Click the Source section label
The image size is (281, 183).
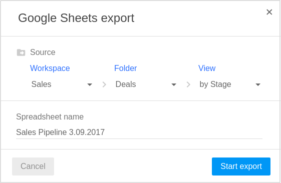[43, 52]
